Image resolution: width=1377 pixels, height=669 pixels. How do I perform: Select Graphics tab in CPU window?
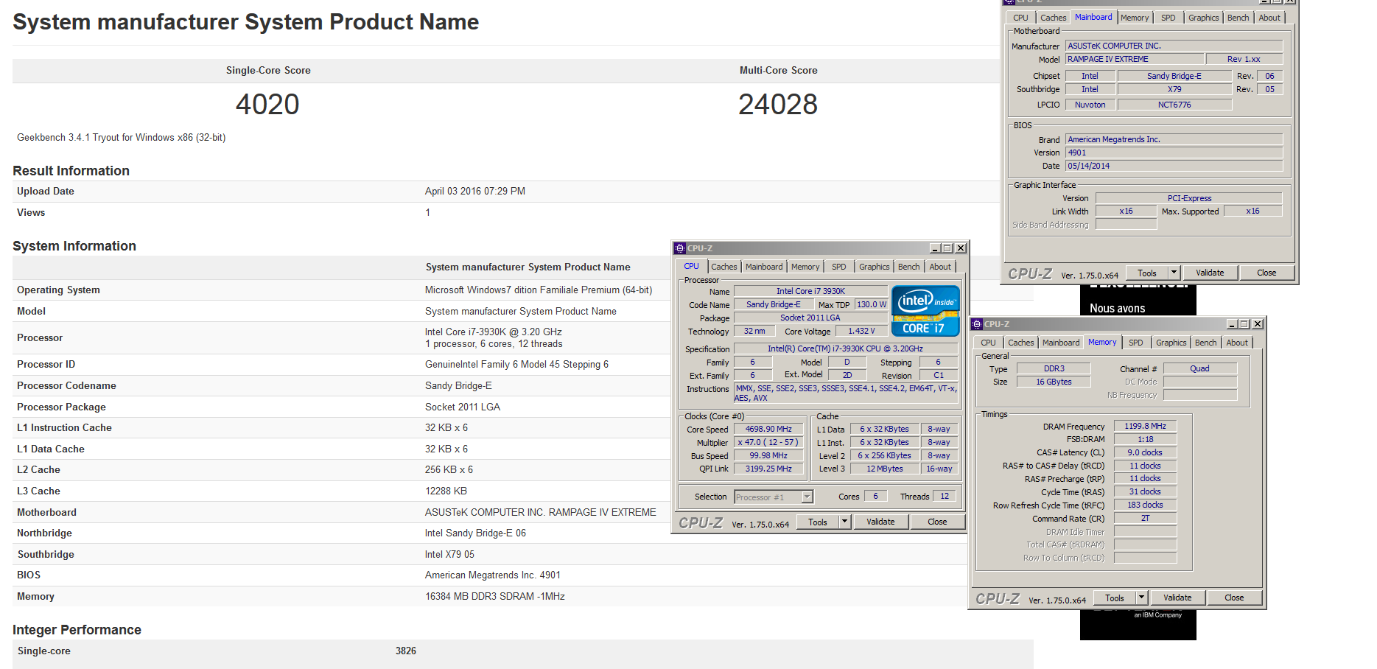click(x=875, y=267)
